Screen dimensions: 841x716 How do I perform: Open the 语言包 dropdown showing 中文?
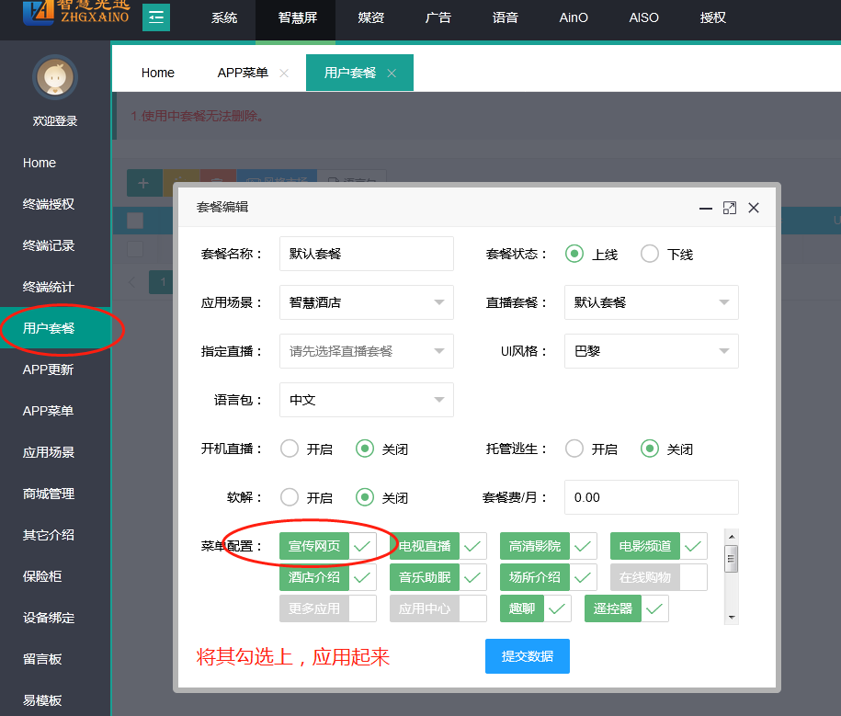coord(366,400)
